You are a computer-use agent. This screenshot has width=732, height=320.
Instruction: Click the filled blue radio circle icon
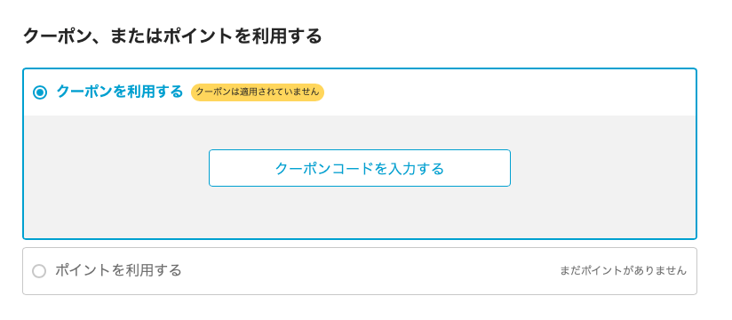pyautogui.click(x=40, y=92)
